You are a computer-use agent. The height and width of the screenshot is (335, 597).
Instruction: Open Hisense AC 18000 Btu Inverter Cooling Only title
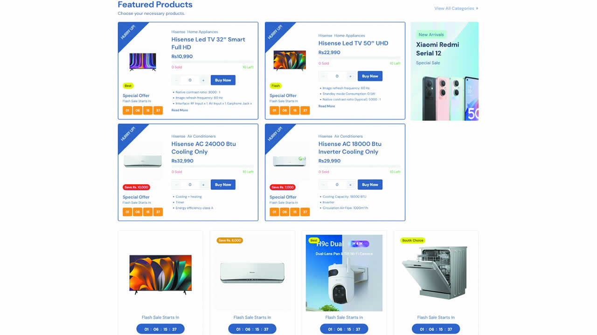point(350,148)
